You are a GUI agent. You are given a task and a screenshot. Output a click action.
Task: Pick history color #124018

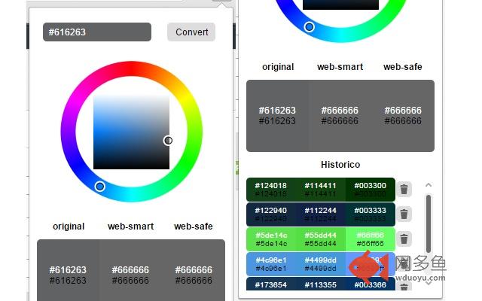pos(271,189)
